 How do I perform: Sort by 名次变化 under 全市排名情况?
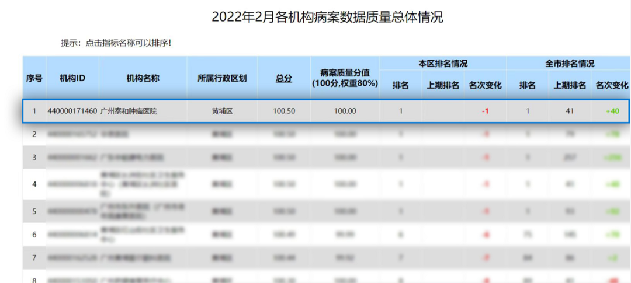(612, 85)
